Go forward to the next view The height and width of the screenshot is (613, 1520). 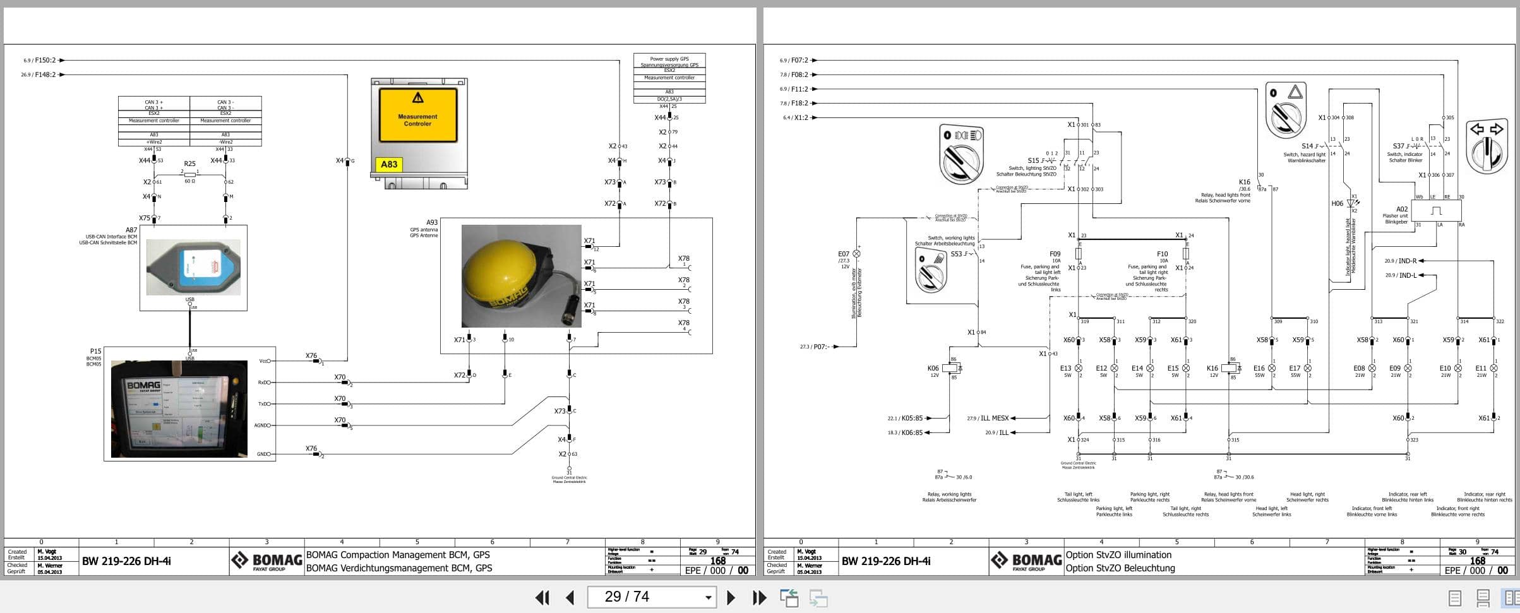(x=819, y=597)
